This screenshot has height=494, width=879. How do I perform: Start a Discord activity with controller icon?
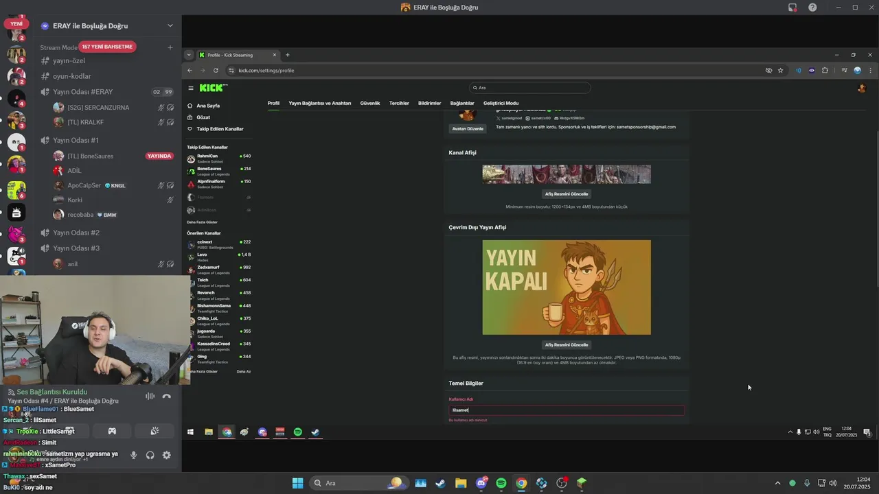(112, 431)
